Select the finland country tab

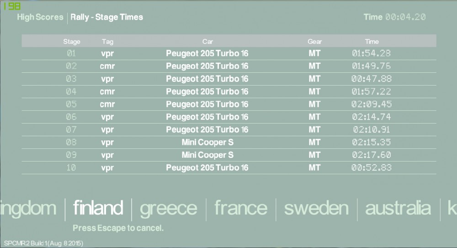98,208
